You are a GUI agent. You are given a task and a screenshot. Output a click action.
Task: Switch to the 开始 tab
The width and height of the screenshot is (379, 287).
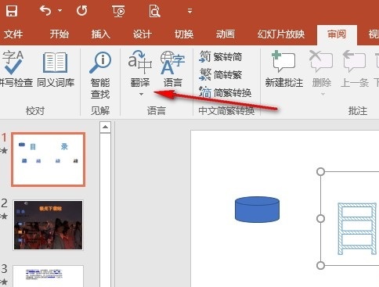point(60,34)
